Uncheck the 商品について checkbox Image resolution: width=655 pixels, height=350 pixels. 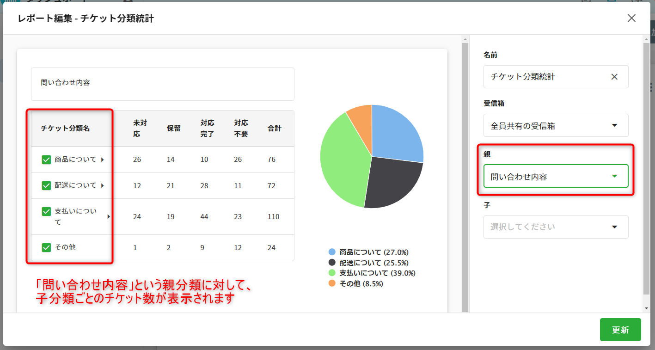tap(46, 160)
